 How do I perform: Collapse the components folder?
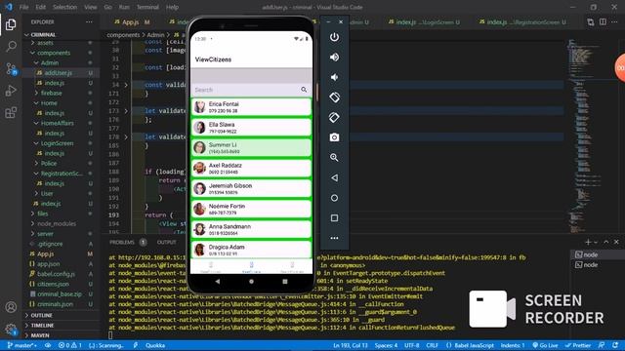(x=33, y=53)
